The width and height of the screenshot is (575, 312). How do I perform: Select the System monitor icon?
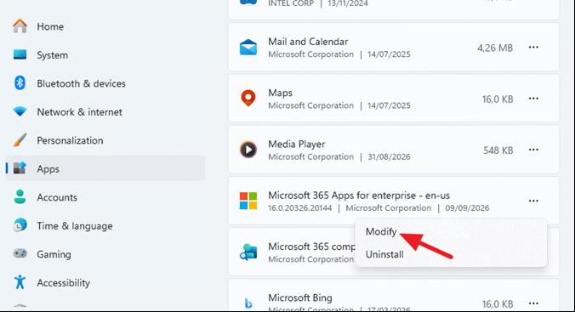(20, 54)
